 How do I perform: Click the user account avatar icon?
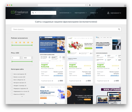[108, 13]
